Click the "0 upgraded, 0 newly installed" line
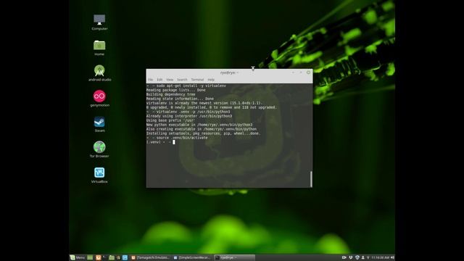Screen dimensions: 464x261 point(211,107)
